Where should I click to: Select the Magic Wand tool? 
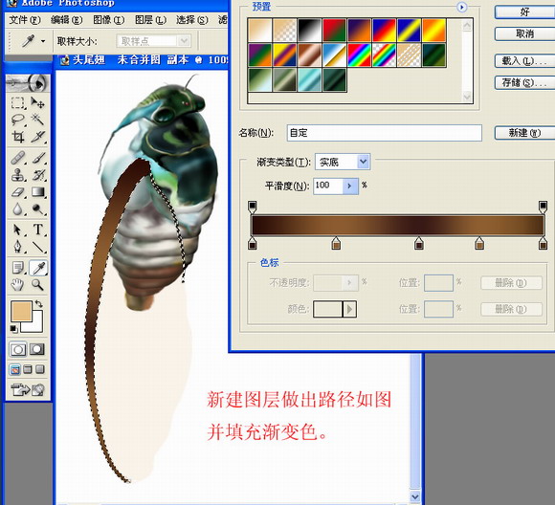[37, 120]
